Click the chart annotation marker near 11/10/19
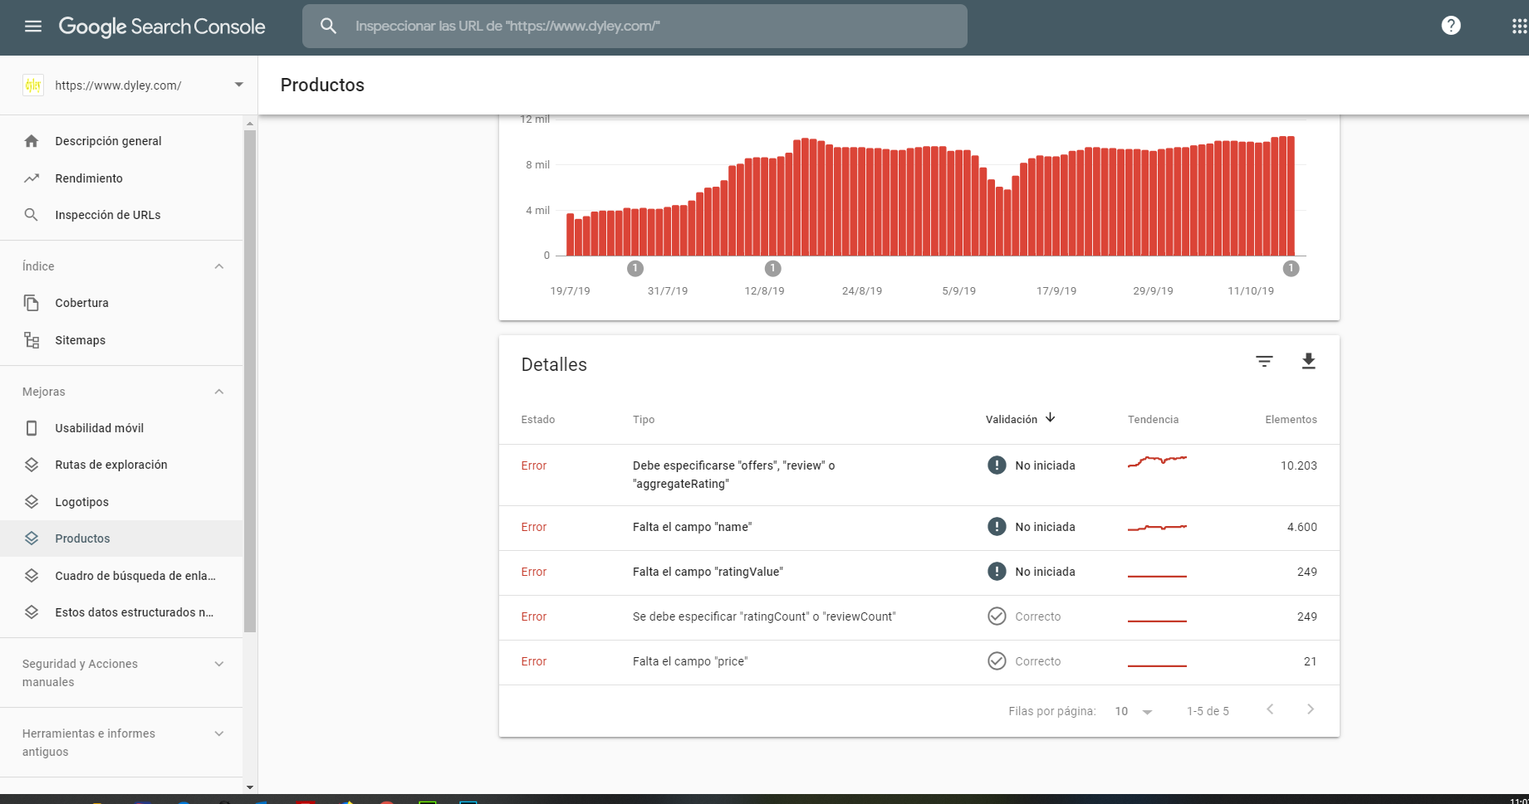This screenshot has width=1529, height=804. [x=1291, y=268]
